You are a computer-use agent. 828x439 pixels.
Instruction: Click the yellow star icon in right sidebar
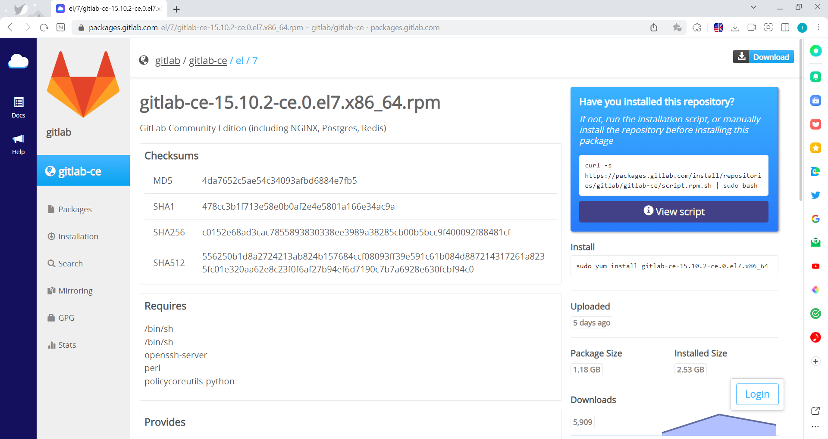coord(815,148)
